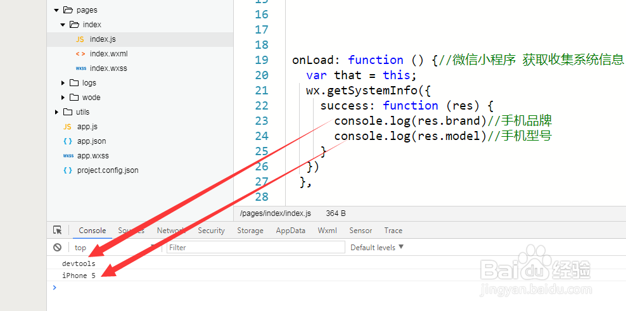The width and height of the screenshot is (626, 311).
Task: Click the wx.getSystemInfo code line
Action: click(369, 91)
